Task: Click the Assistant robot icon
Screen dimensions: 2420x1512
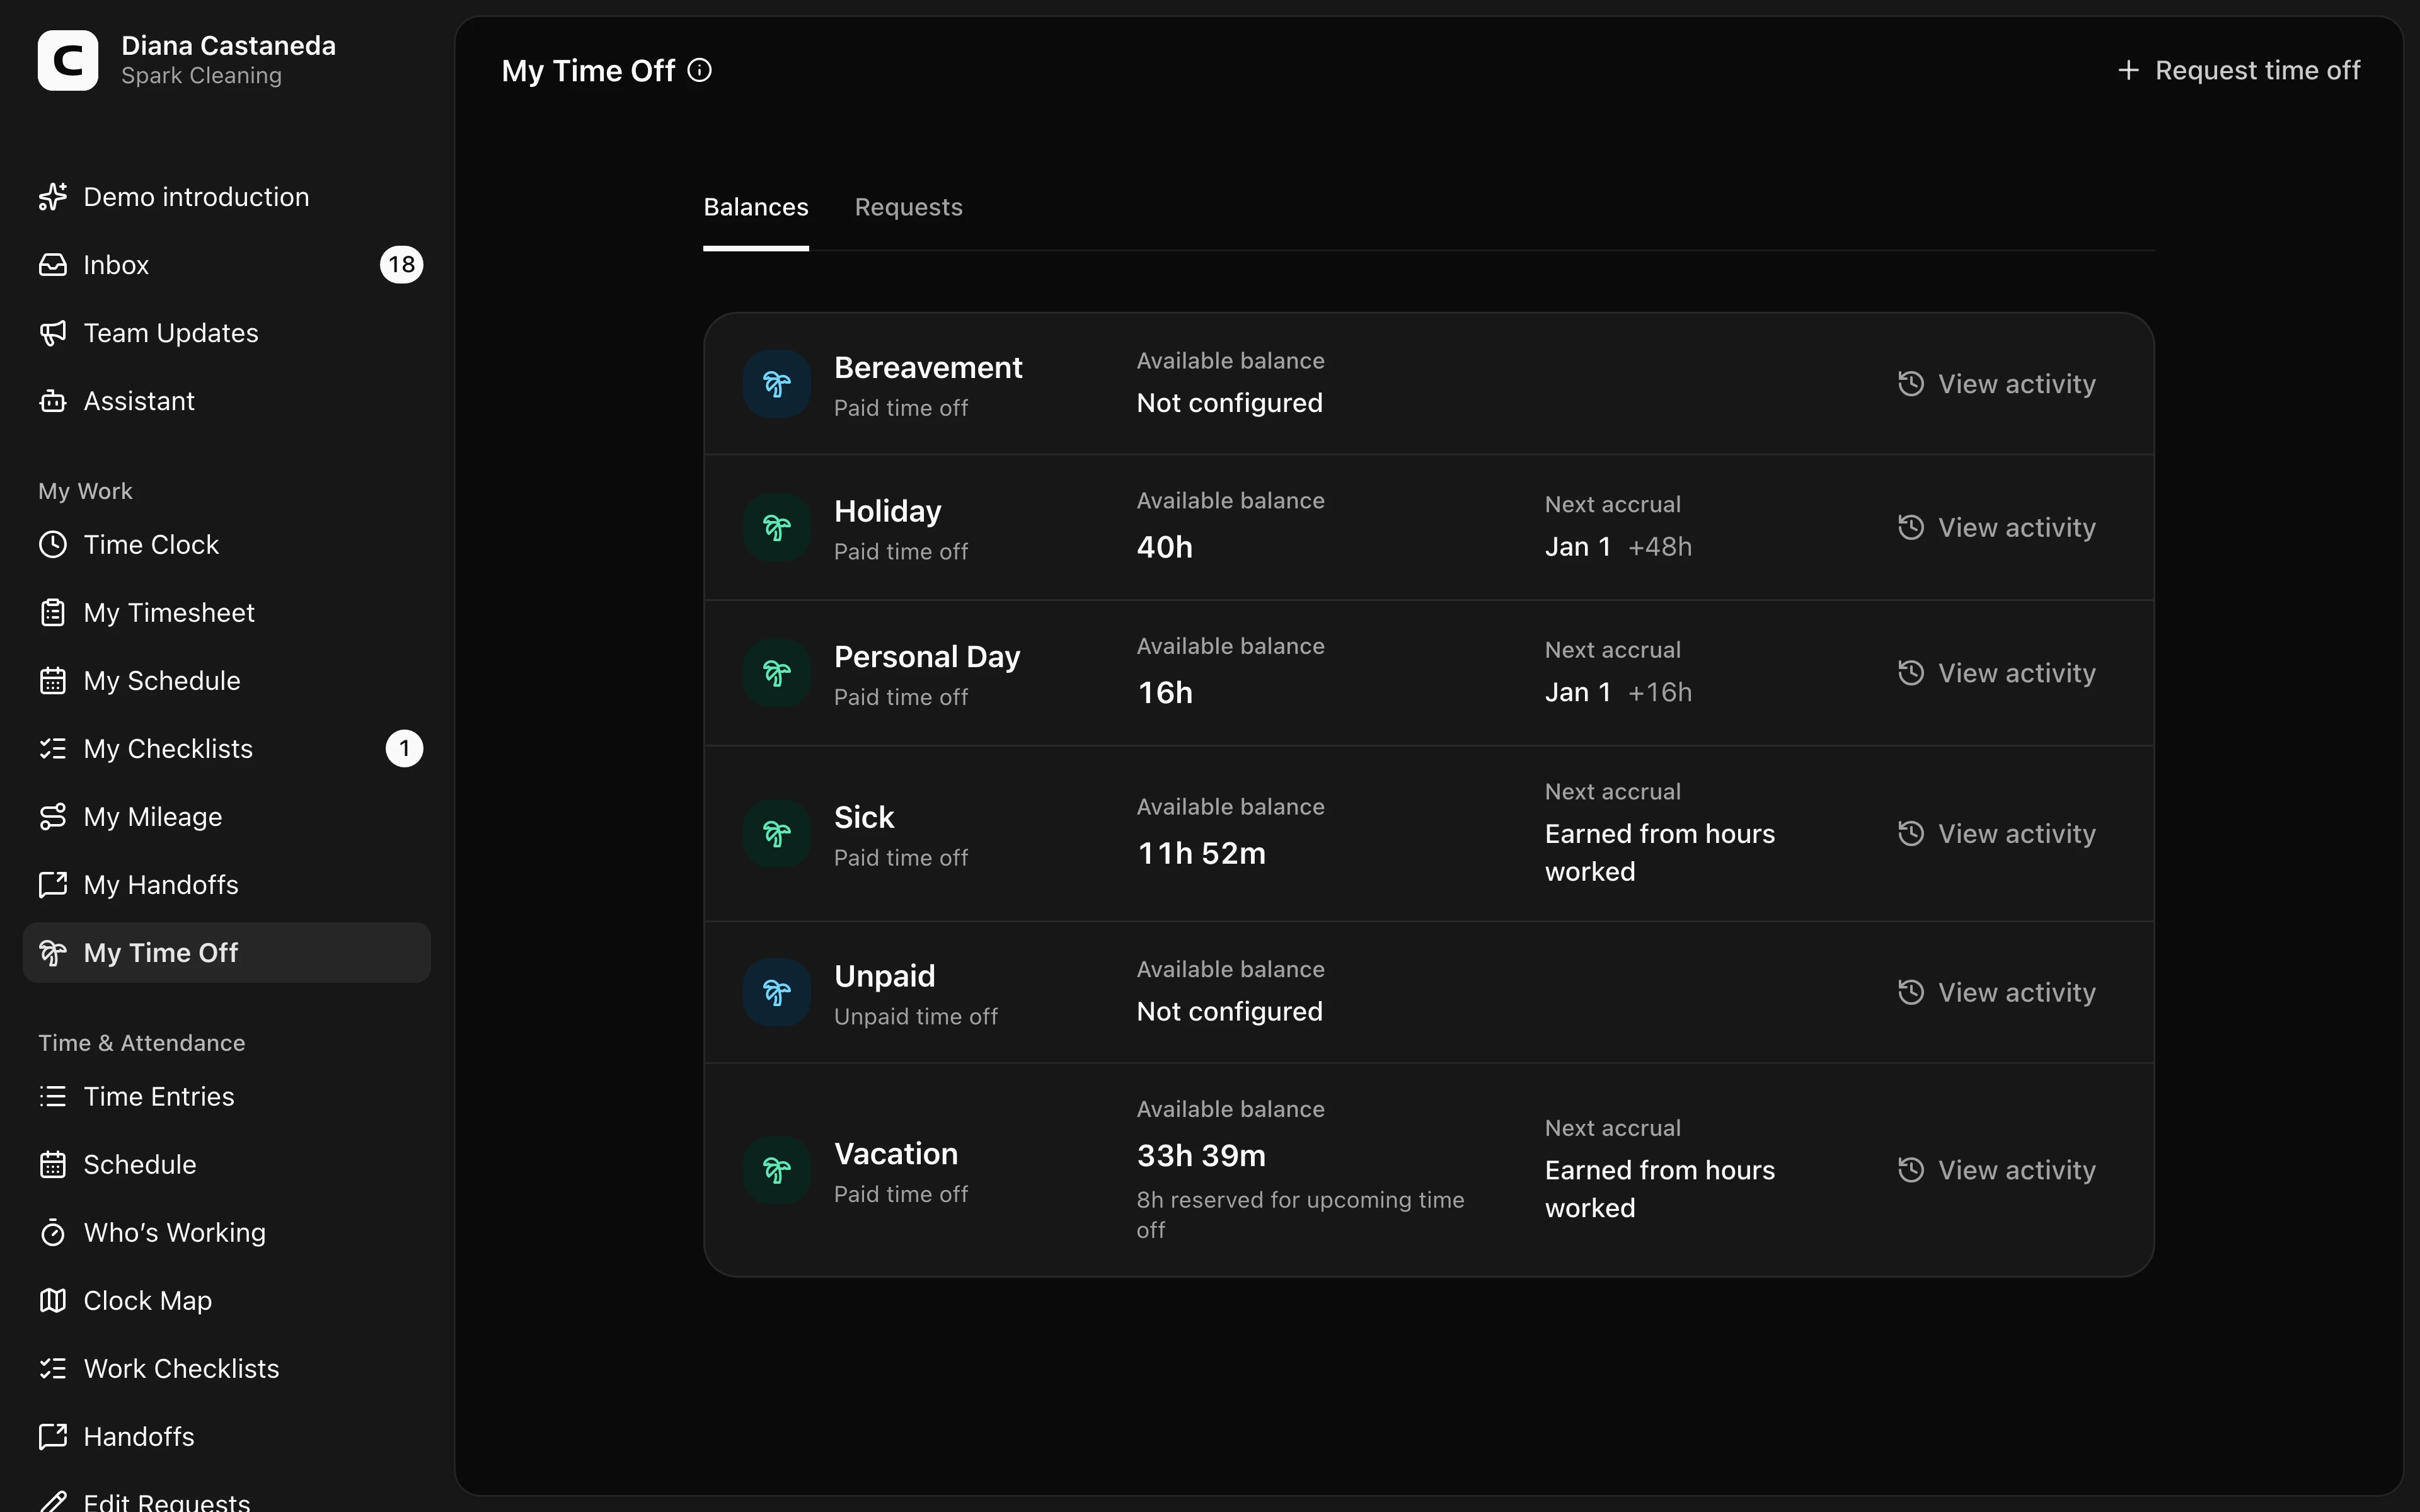Action: coord(53,401)
